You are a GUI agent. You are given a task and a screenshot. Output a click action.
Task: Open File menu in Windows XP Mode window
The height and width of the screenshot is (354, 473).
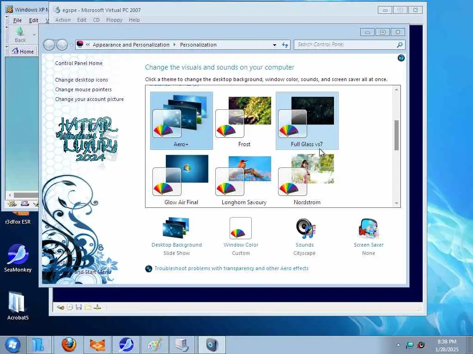click(18, 20)
